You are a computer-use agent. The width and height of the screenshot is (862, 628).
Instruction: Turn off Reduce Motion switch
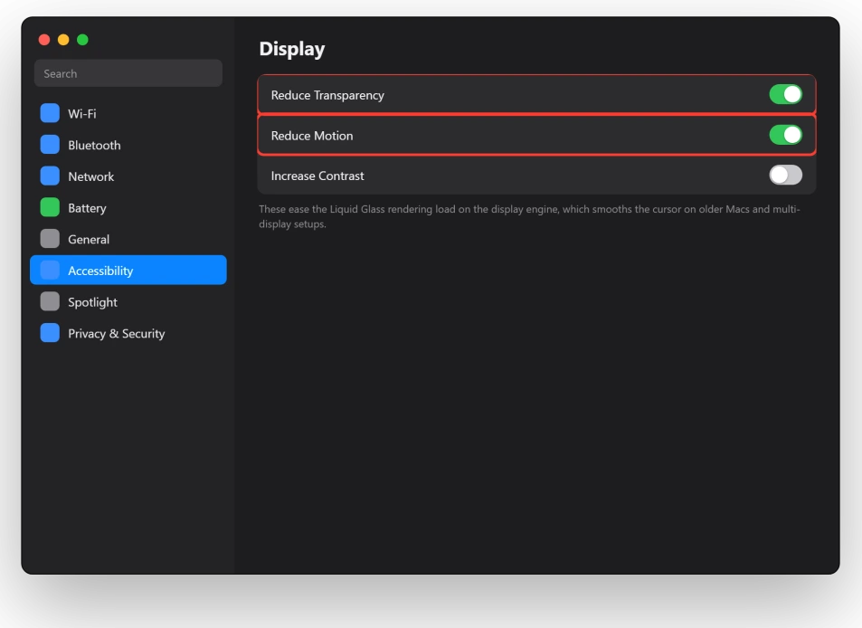click(x=786, y=135)
